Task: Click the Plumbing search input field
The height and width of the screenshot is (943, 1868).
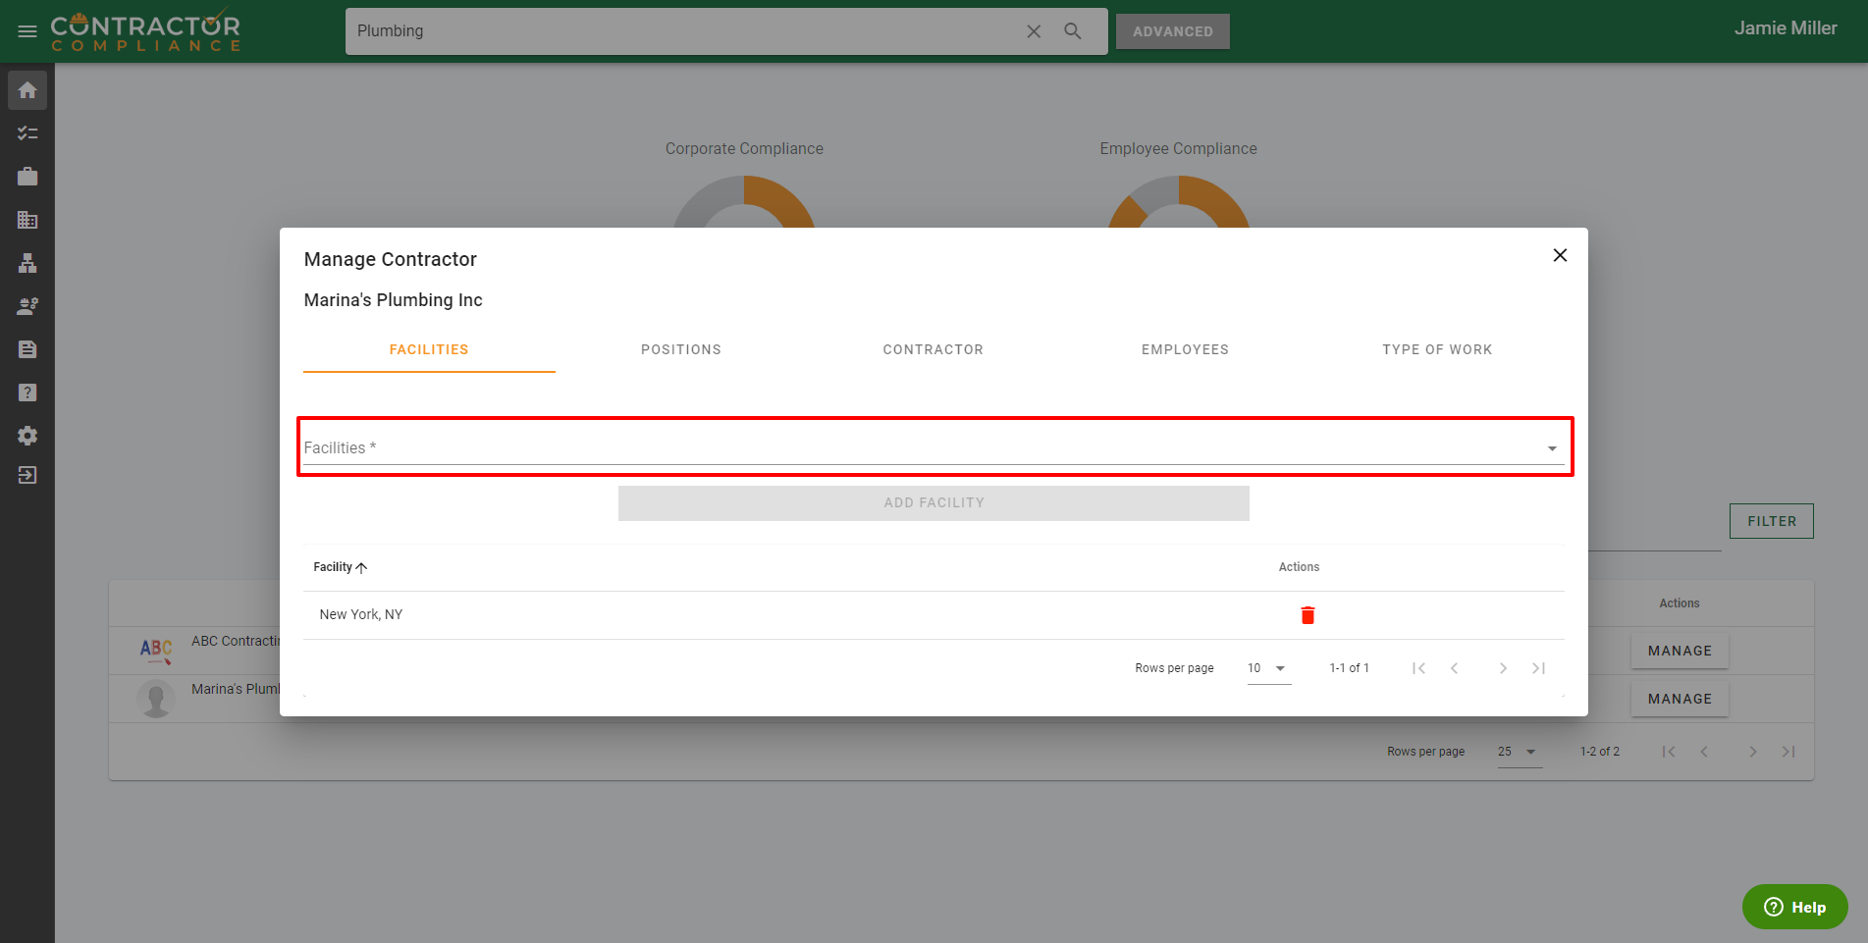Action: point(677,31)
